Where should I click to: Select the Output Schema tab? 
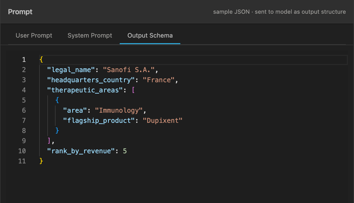click(150, 36)
